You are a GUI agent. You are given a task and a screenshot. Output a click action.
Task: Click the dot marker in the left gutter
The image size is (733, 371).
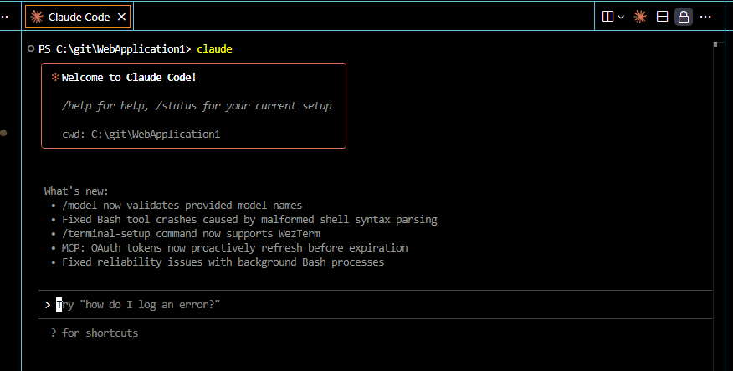(x=4, y=133)
